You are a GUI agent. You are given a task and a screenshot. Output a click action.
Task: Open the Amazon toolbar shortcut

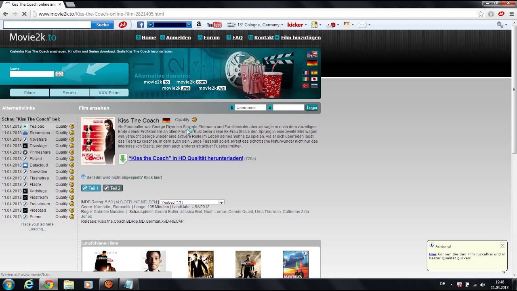[199, 25]
